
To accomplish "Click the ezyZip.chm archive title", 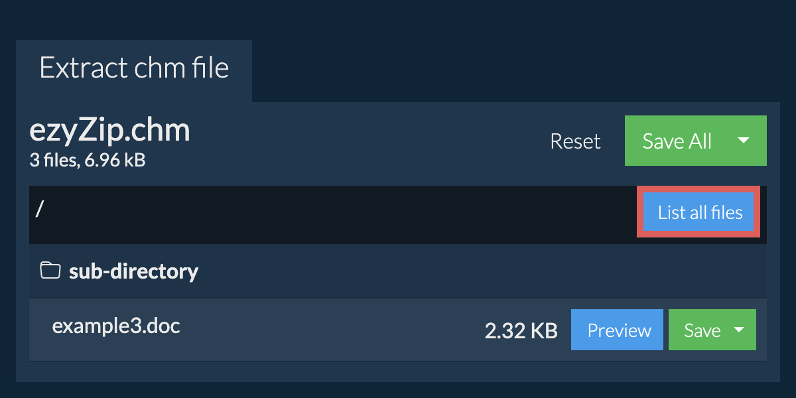I will pos(110,131).
